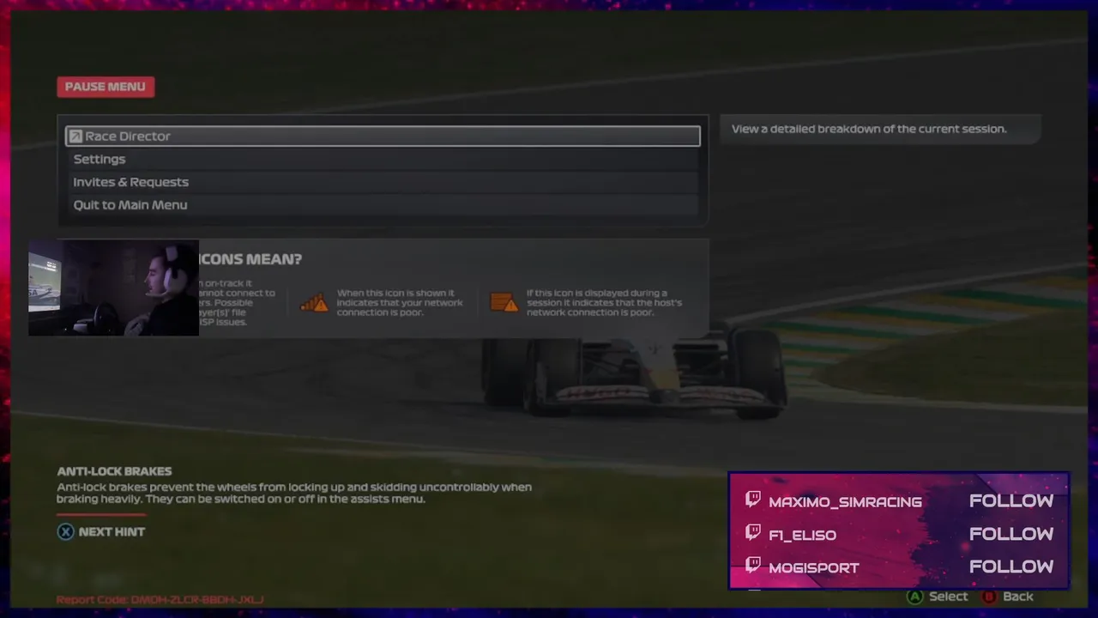The width and height of the screenshot is (1098, 618).
Task: Click the hint timer red progress bar
Action: [x=101, y=515]
